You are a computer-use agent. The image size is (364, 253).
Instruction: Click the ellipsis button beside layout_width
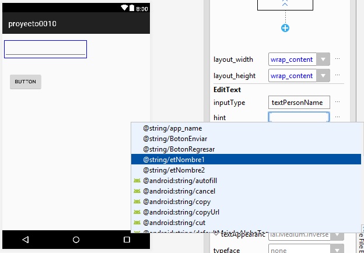[337, 59]
